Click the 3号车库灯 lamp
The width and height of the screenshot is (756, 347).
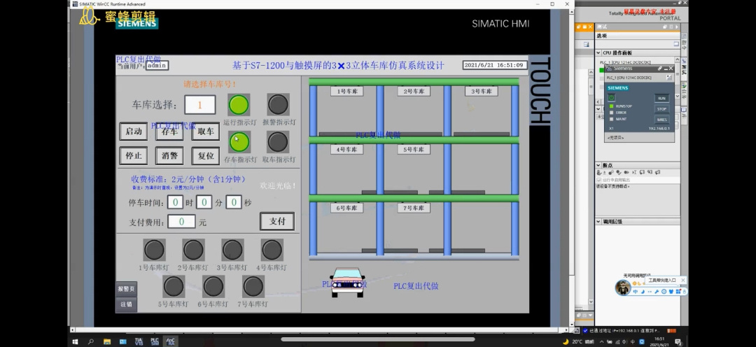(232, 250)
